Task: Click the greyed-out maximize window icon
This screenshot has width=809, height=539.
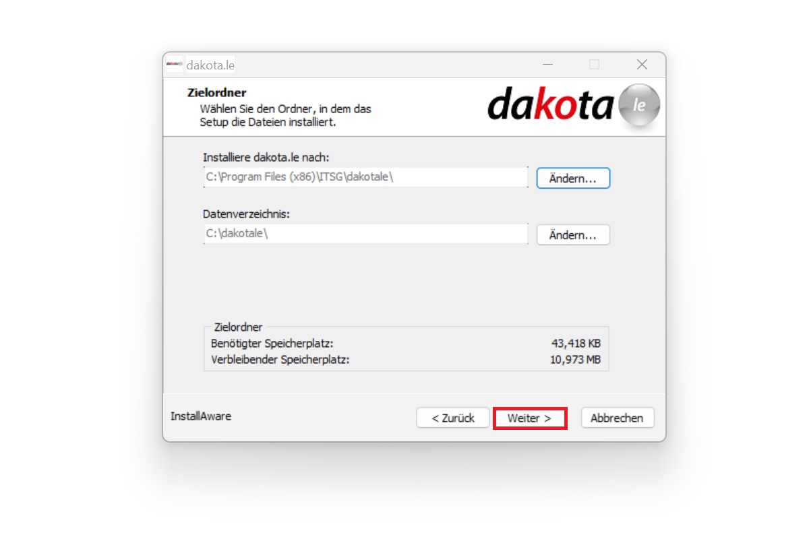Action: [594, 65]
